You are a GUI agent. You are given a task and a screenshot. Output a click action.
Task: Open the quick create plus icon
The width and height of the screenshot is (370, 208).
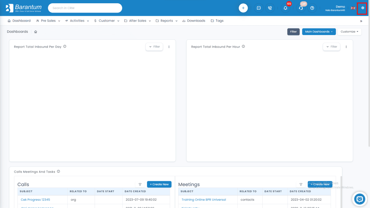[243, 8]
